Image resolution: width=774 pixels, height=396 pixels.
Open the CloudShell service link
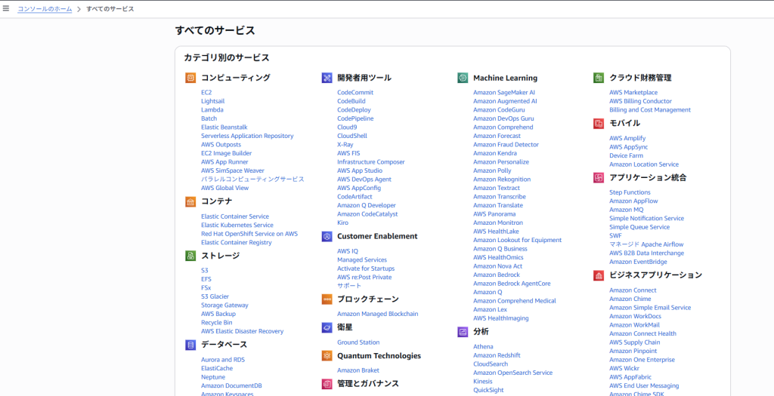click(351, 136)
